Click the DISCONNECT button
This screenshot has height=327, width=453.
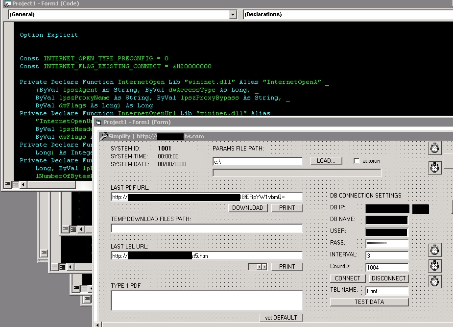(389, 278)
